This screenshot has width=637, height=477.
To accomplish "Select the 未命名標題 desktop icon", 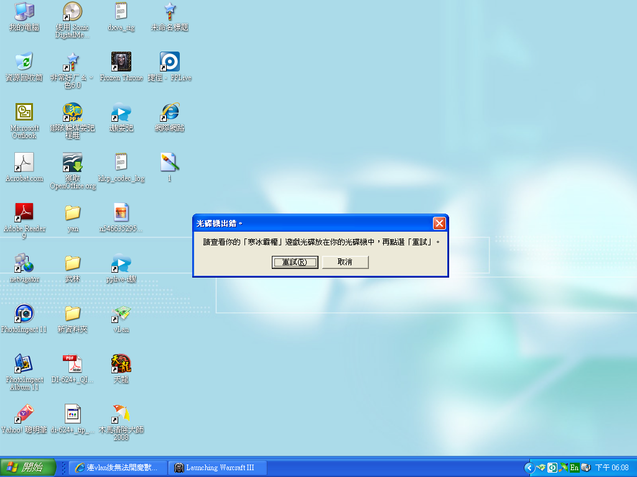I will click(169, 12).
